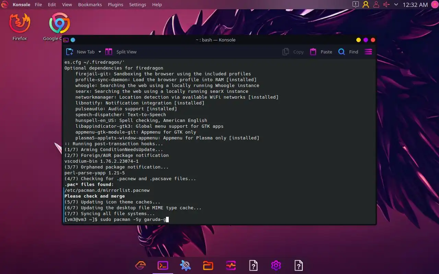Select the Konsole terminal dock icon

(163, 265)
